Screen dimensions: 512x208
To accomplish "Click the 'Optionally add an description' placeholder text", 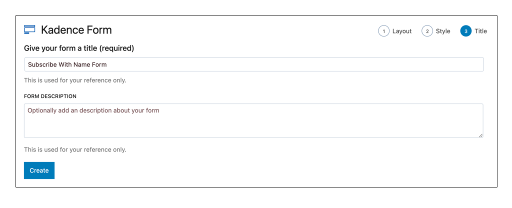I will [93, 110].
